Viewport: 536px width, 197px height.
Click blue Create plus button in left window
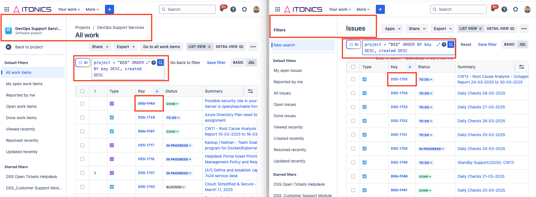(110, 9)
